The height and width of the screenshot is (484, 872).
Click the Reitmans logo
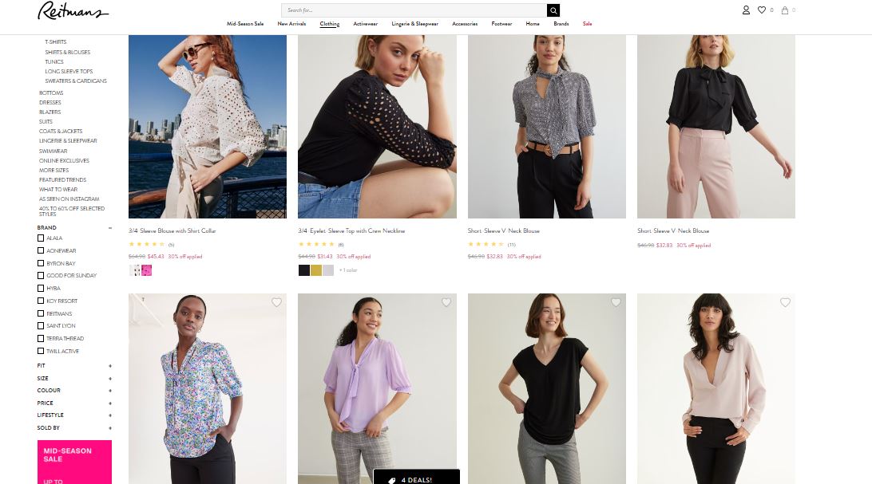pos(73,11)
